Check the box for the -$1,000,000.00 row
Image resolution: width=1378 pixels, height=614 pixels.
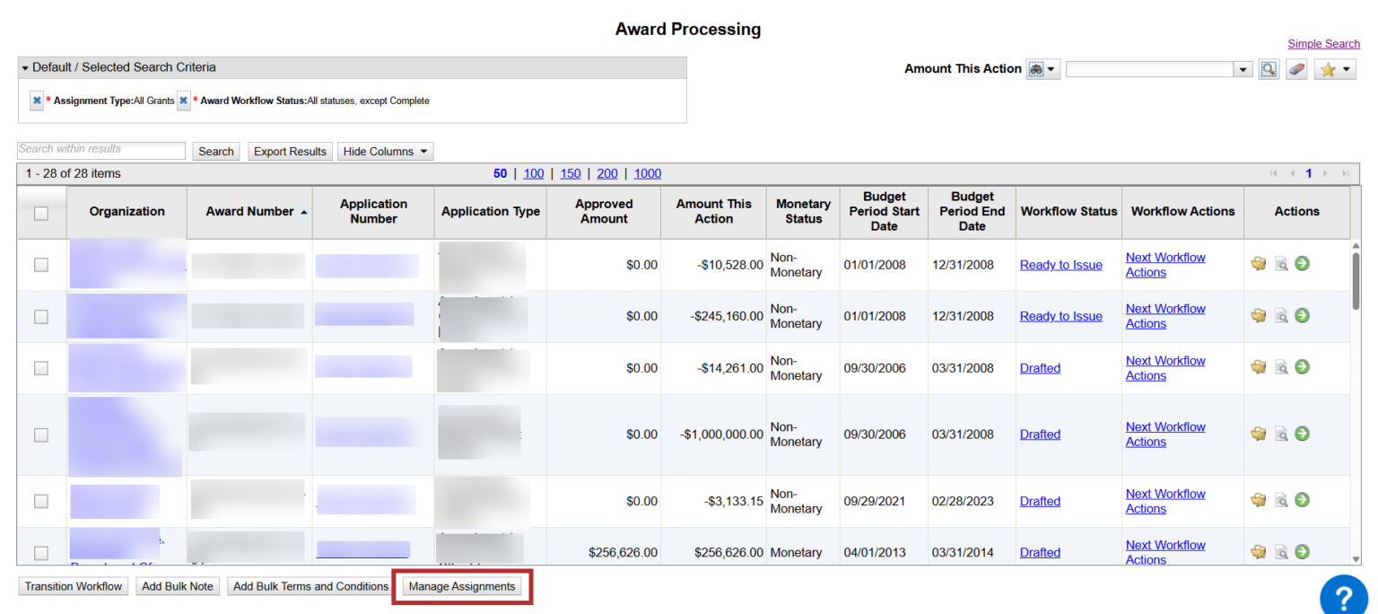41,434
